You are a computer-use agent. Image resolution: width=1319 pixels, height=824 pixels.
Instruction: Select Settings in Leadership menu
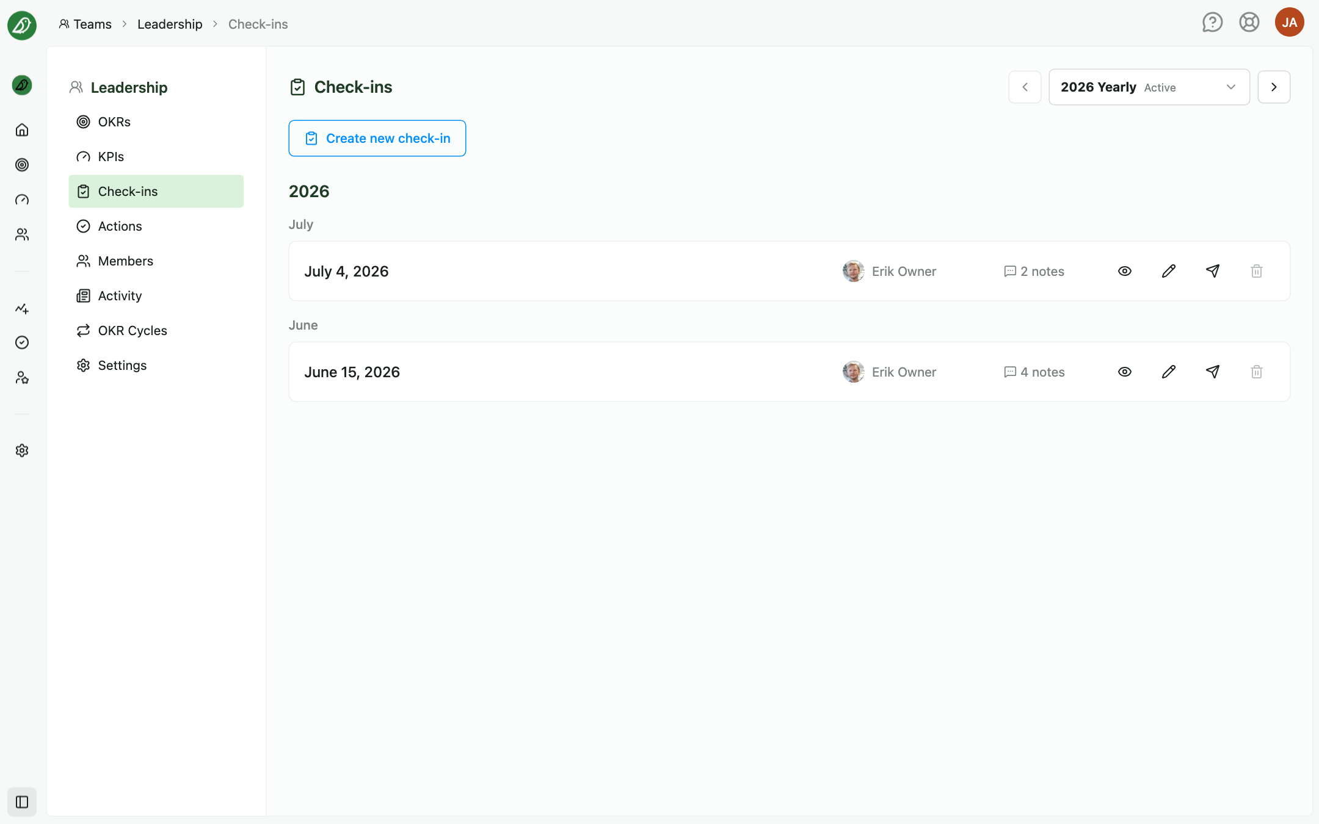tap(156, 366)
